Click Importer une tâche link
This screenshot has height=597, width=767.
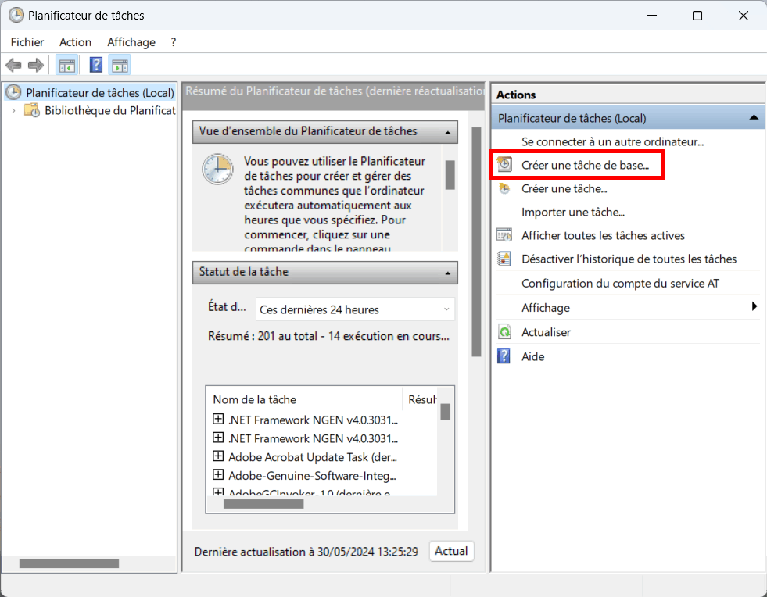click(x=572, y=212)
